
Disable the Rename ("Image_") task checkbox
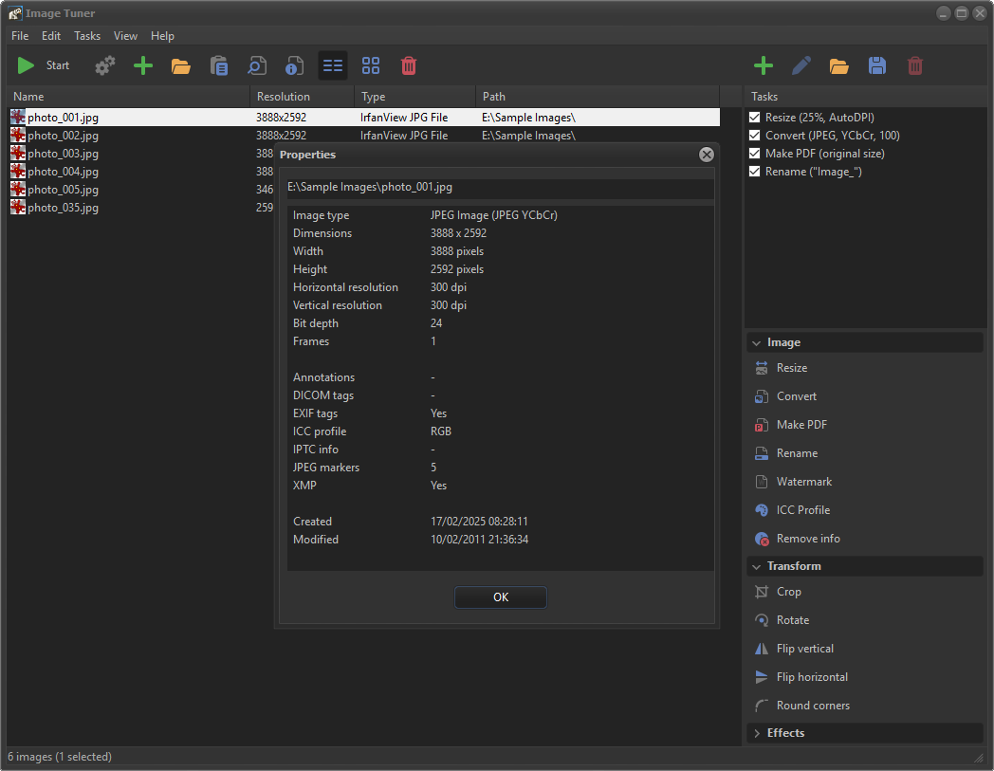coord(755,172)
